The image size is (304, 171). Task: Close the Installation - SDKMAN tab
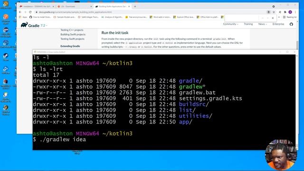coord(53,6)
